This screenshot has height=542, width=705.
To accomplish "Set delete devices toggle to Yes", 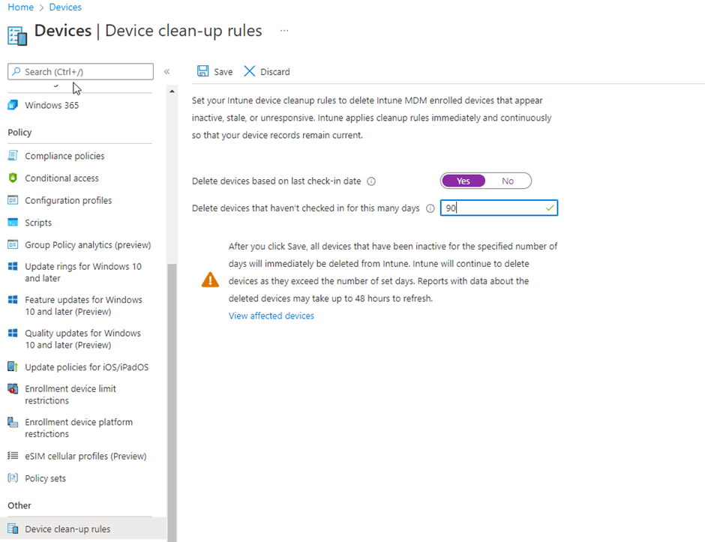I will click(463, 181).
